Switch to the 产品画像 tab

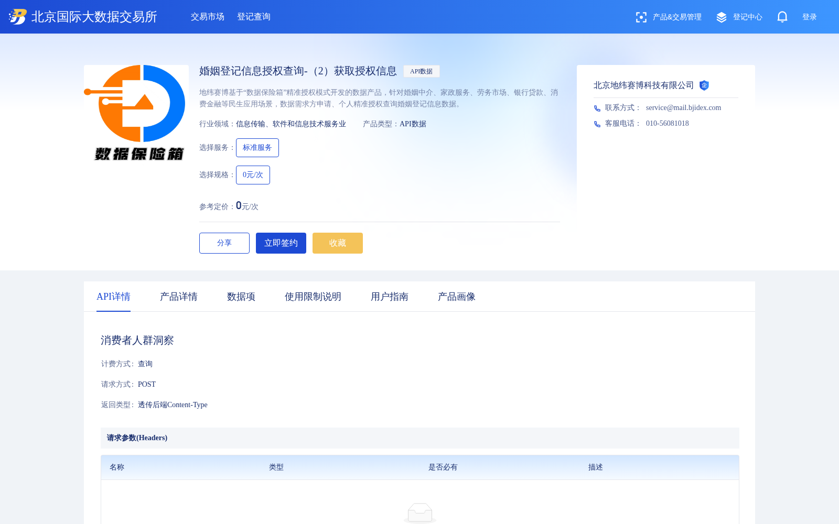coord(457,297)
